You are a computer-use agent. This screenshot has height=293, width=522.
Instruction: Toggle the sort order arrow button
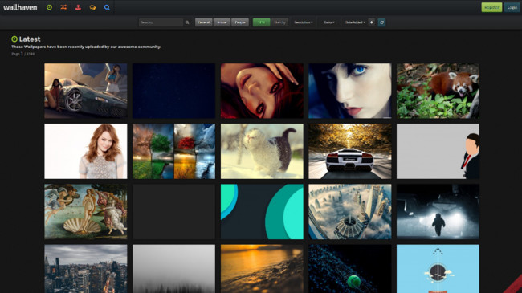[x=372, y=22]
